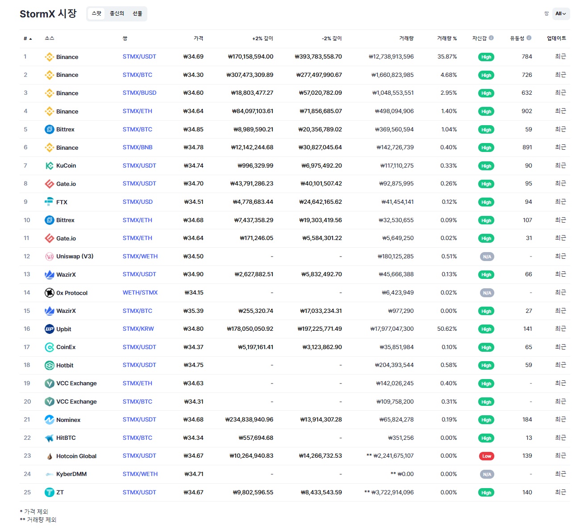Click the Bittrex logo in row 5

[x=50, y=129]
